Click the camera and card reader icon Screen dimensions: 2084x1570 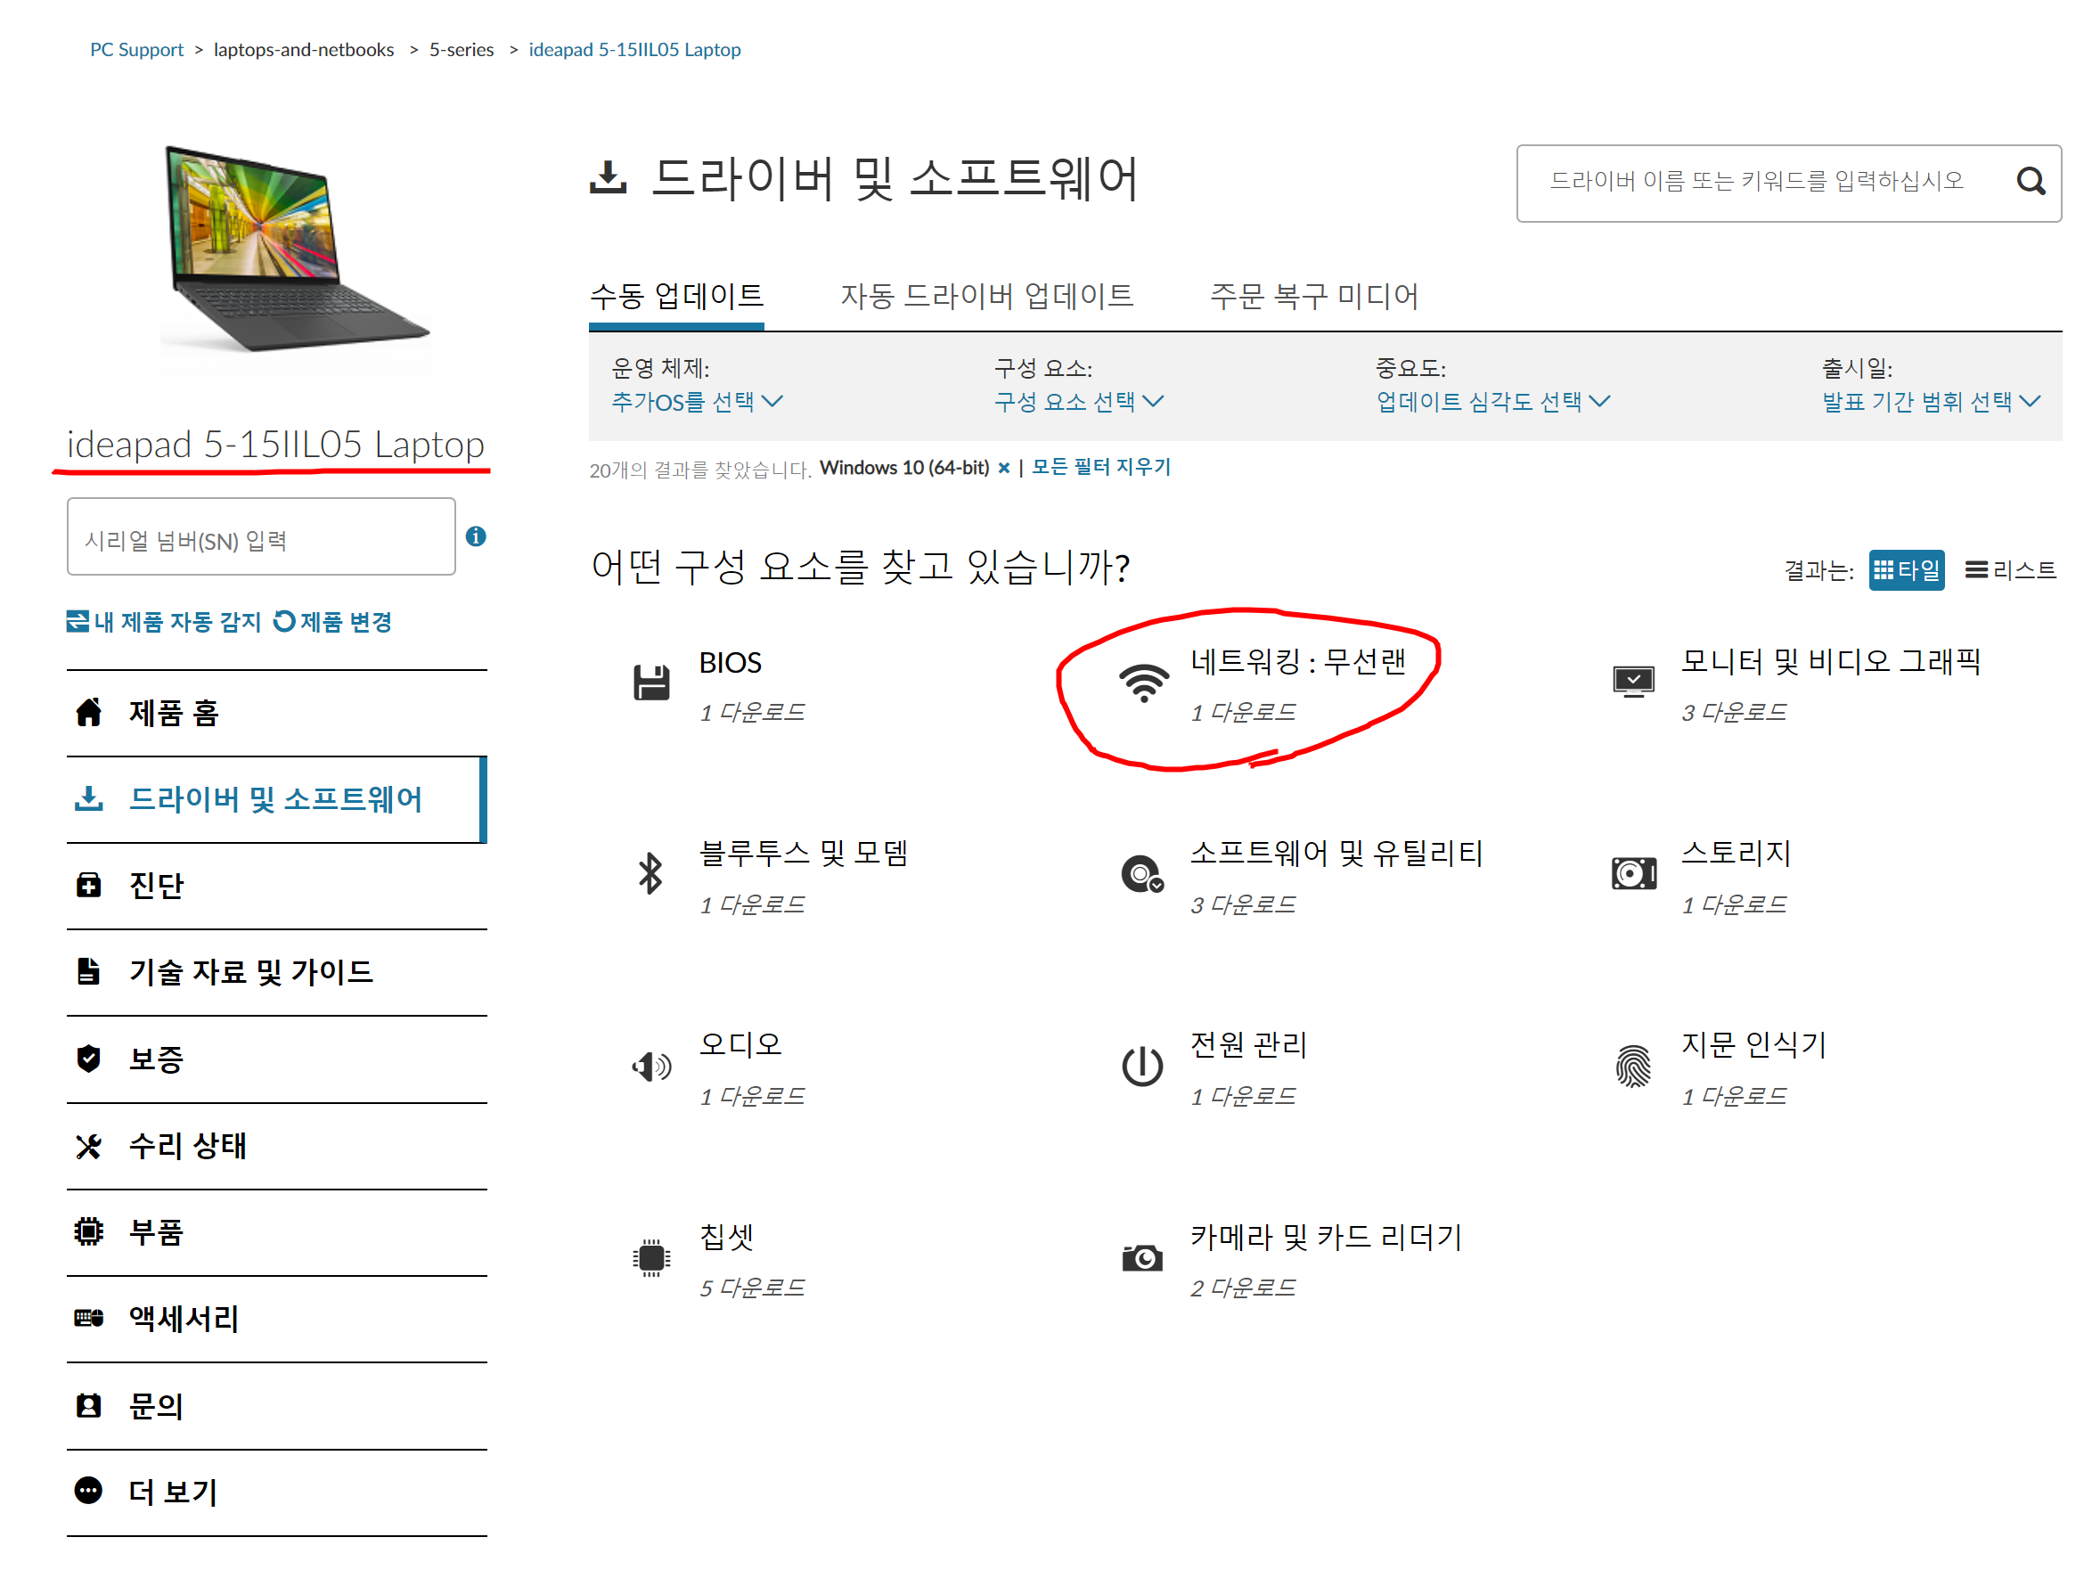click(x=1142, y=1257)
